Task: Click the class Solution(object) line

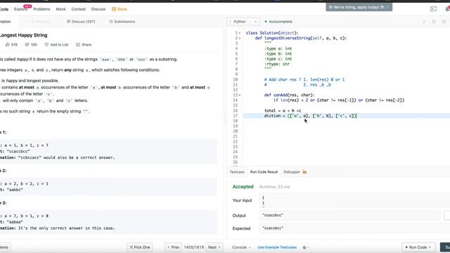Action: coord(272,33)
